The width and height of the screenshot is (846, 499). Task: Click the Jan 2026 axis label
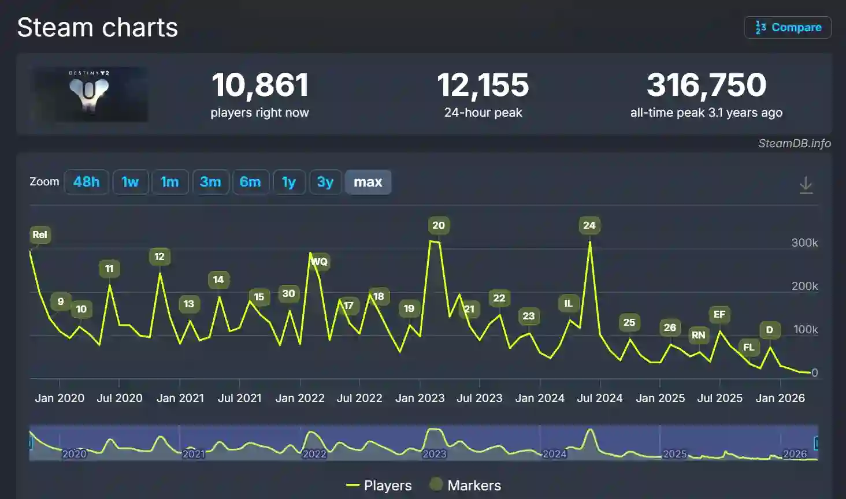pos(780,398)
